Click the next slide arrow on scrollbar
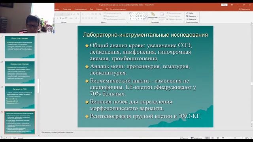The width and height of the screenshot is (253, 142). click(251, 127)
